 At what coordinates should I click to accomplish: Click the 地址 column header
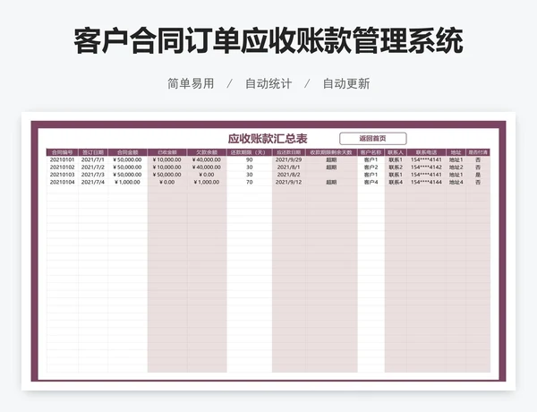pyautogui.click(x=456, y=152)
